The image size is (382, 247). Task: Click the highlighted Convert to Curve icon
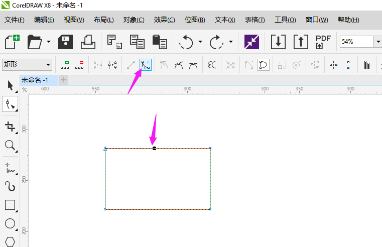pyautogui.click(x=146, y=65)
